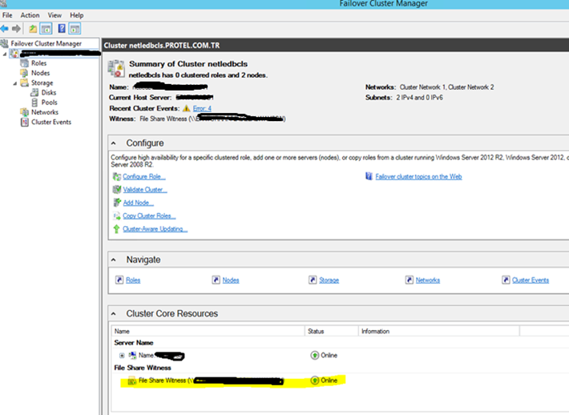Image resolution: width=569 pixels, height=415 pixels.
Task: Collapse the Configure section
Action: click(x=115, y=142)
